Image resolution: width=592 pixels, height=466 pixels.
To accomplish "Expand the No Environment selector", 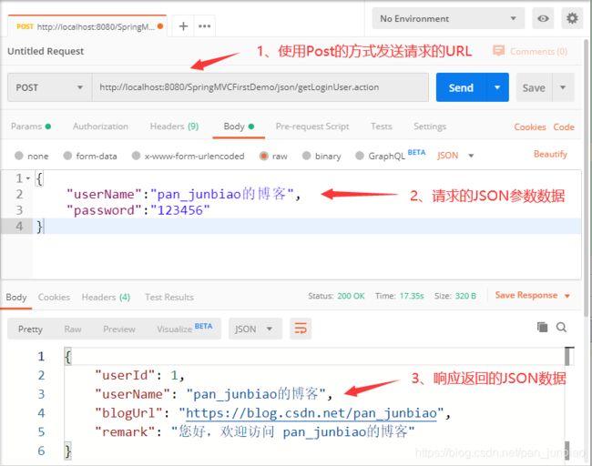I will point(448,18).
